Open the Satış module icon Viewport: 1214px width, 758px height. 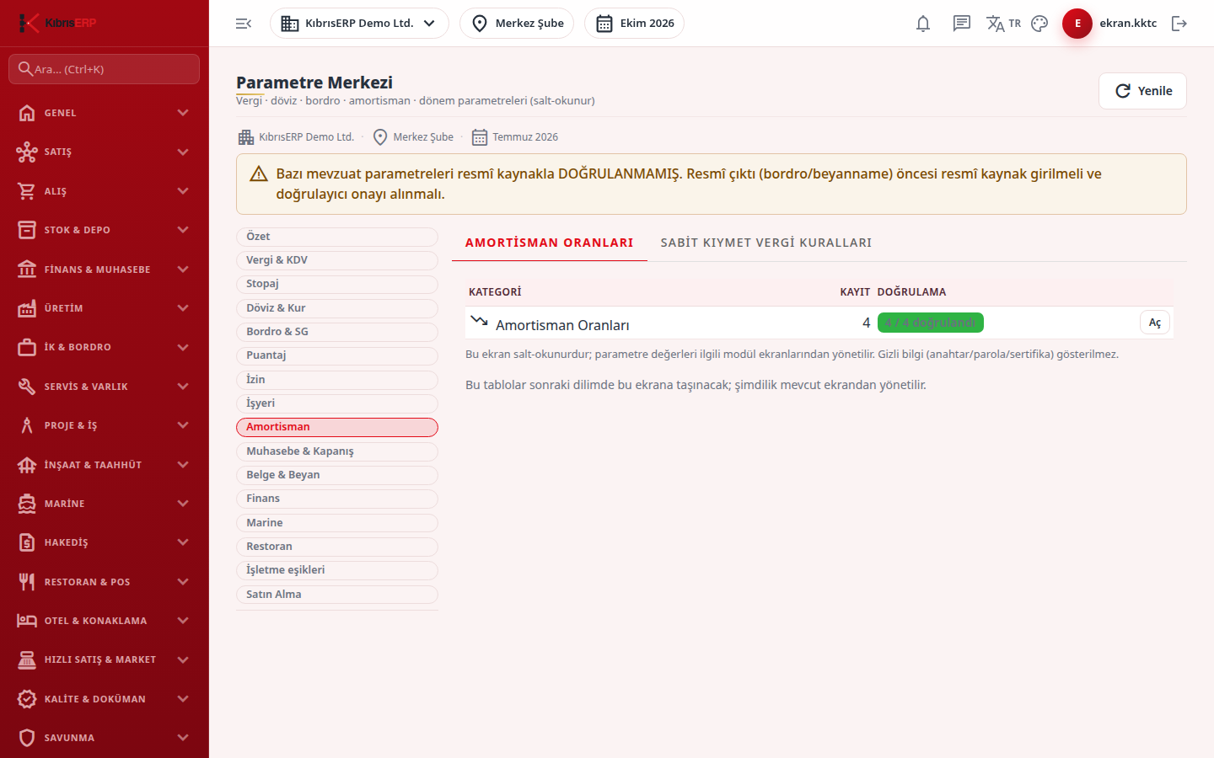point(27,152)
